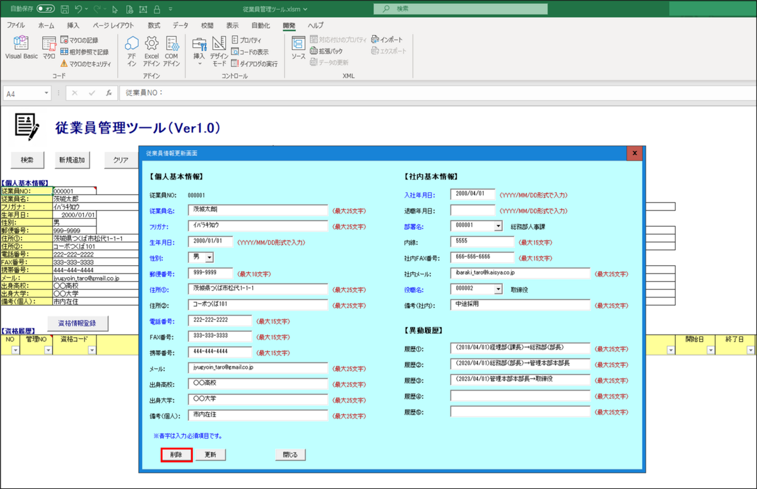Start macro recording (マクロの記録)
The height and width of the screenshot is (489, 757).
[79, 40]
